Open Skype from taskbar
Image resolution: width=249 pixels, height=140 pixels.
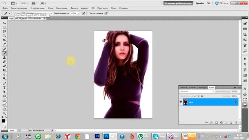tap(159, 136)
